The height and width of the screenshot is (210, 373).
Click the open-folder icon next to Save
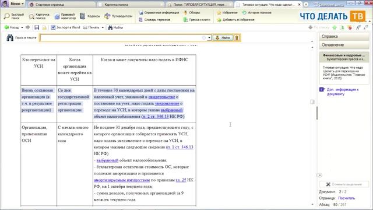[44, 27]
